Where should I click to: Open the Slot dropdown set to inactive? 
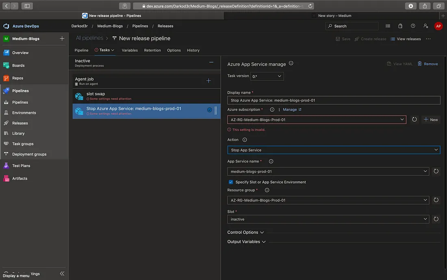[328, 219]
